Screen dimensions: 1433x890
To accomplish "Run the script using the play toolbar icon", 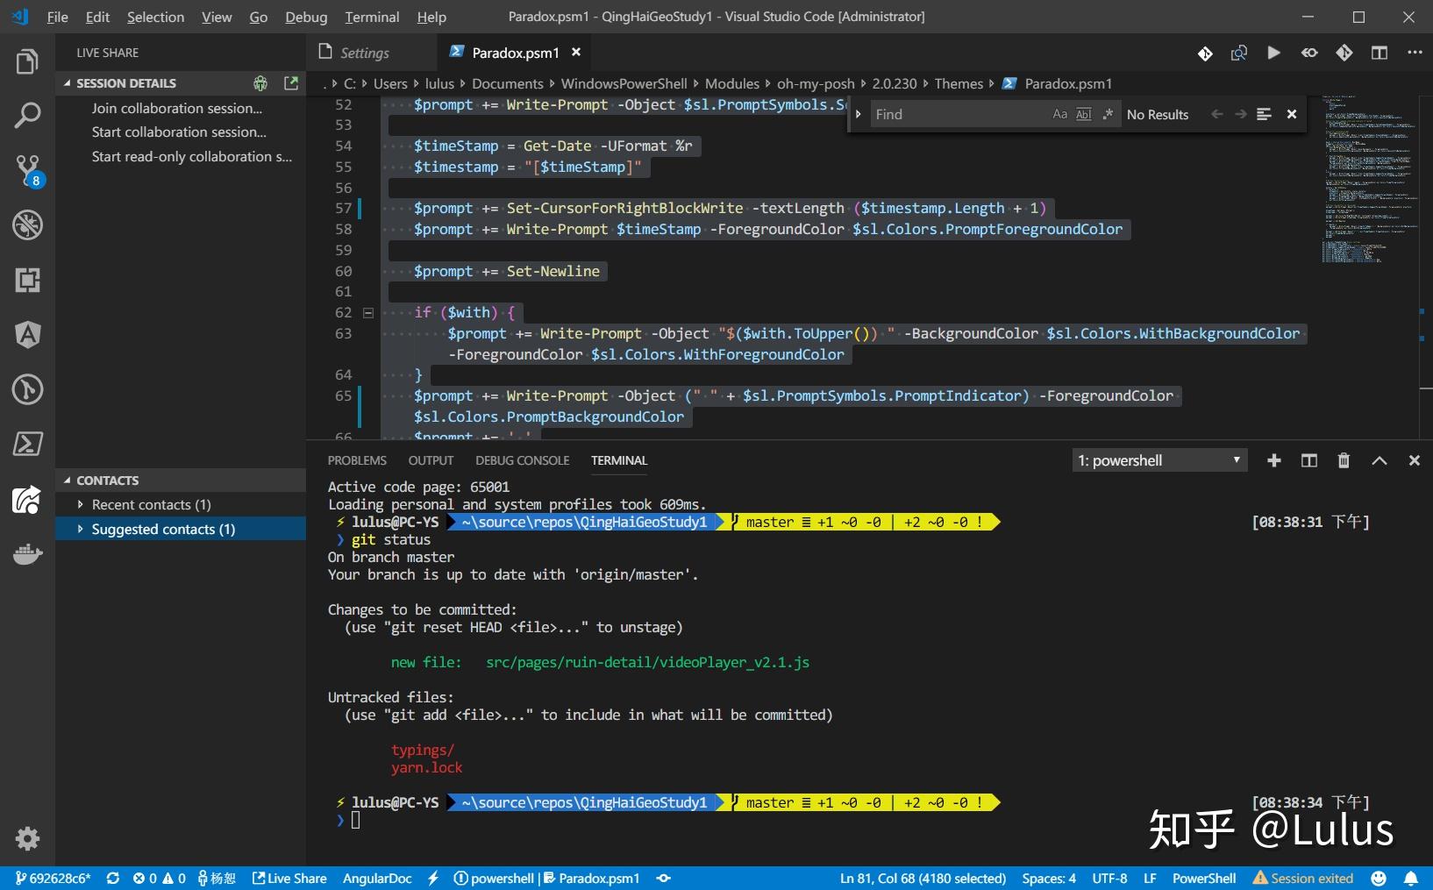I will tap(1274, 53).
